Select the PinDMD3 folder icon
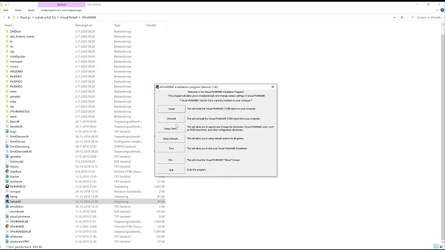 click(7, 87)
